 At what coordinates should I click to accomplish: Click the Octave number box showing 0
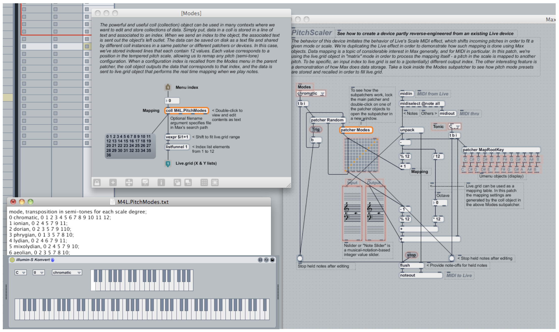click(x=440, y=203)
